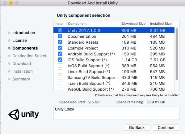Select the Components step in sidebar
The image size is (185, 134).
click(25, 48)
